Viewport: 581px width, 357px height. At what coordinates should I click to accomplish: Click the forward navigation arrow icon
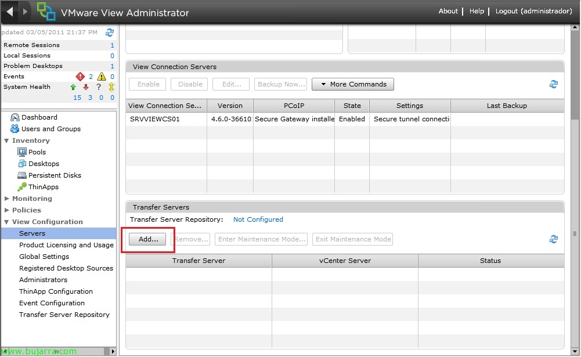click(x=25, y=12)
